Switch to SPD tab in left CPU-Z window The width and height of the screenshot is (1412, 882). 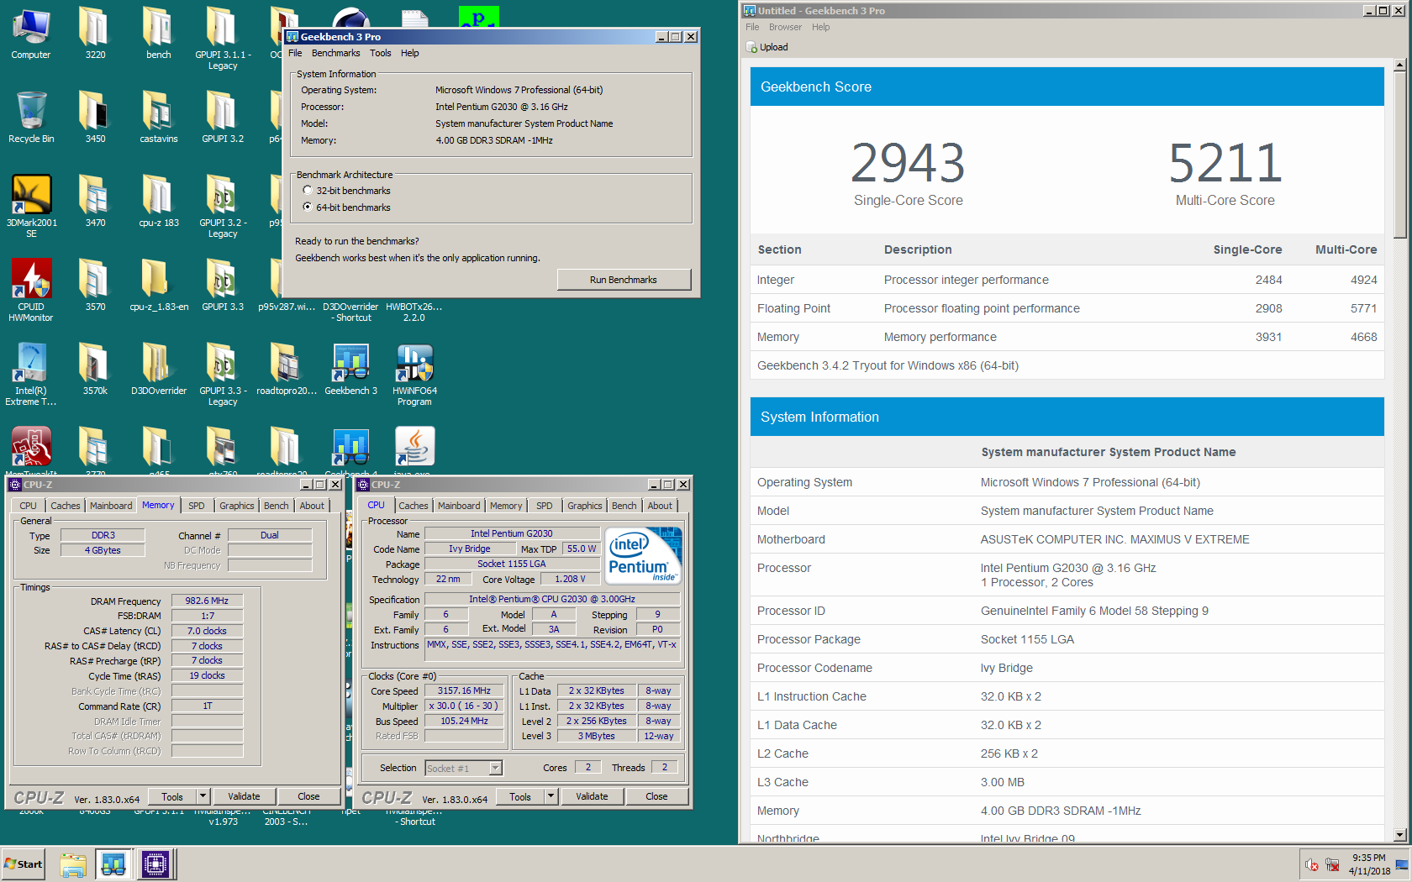[x=196, y=506]
